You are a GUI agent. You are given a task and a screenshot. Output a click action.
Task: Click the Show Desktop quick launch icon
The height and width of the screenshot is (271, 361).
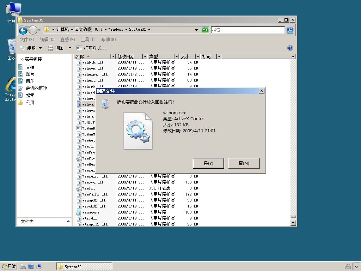tap(31, 267)
